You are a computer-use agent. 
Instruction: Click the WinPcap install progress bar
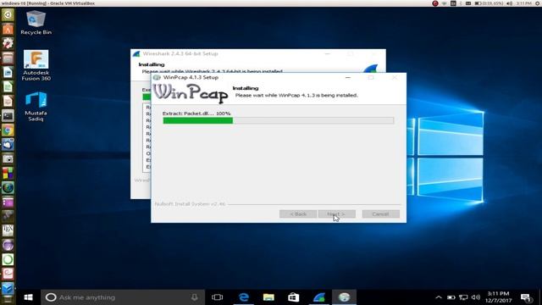click(279, 120)
